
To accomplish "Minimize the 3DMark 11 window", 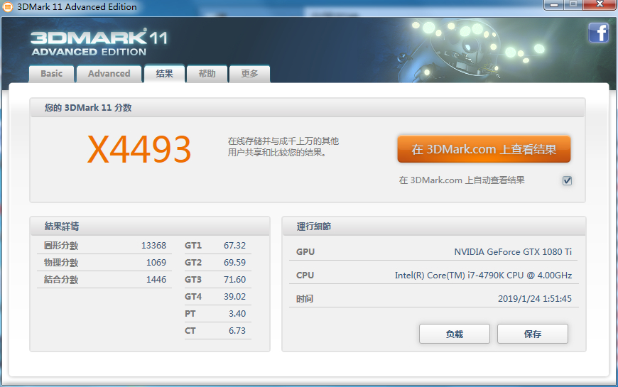I will pyautogui.click(x=554, y=5).
